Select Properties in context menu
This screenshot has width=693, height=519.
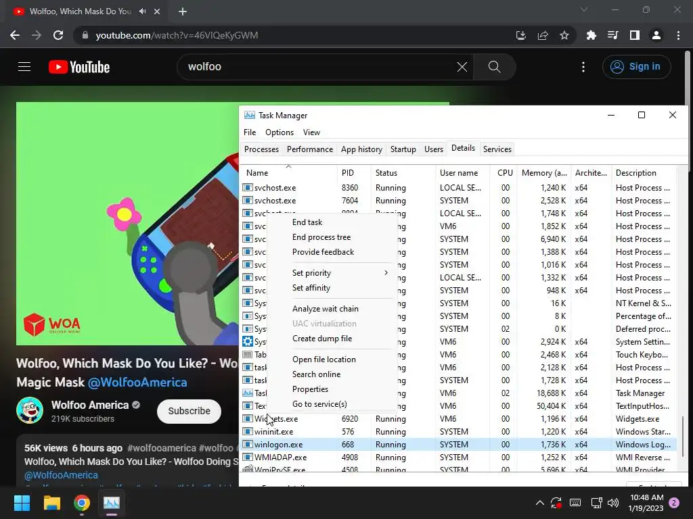[310, 389]
